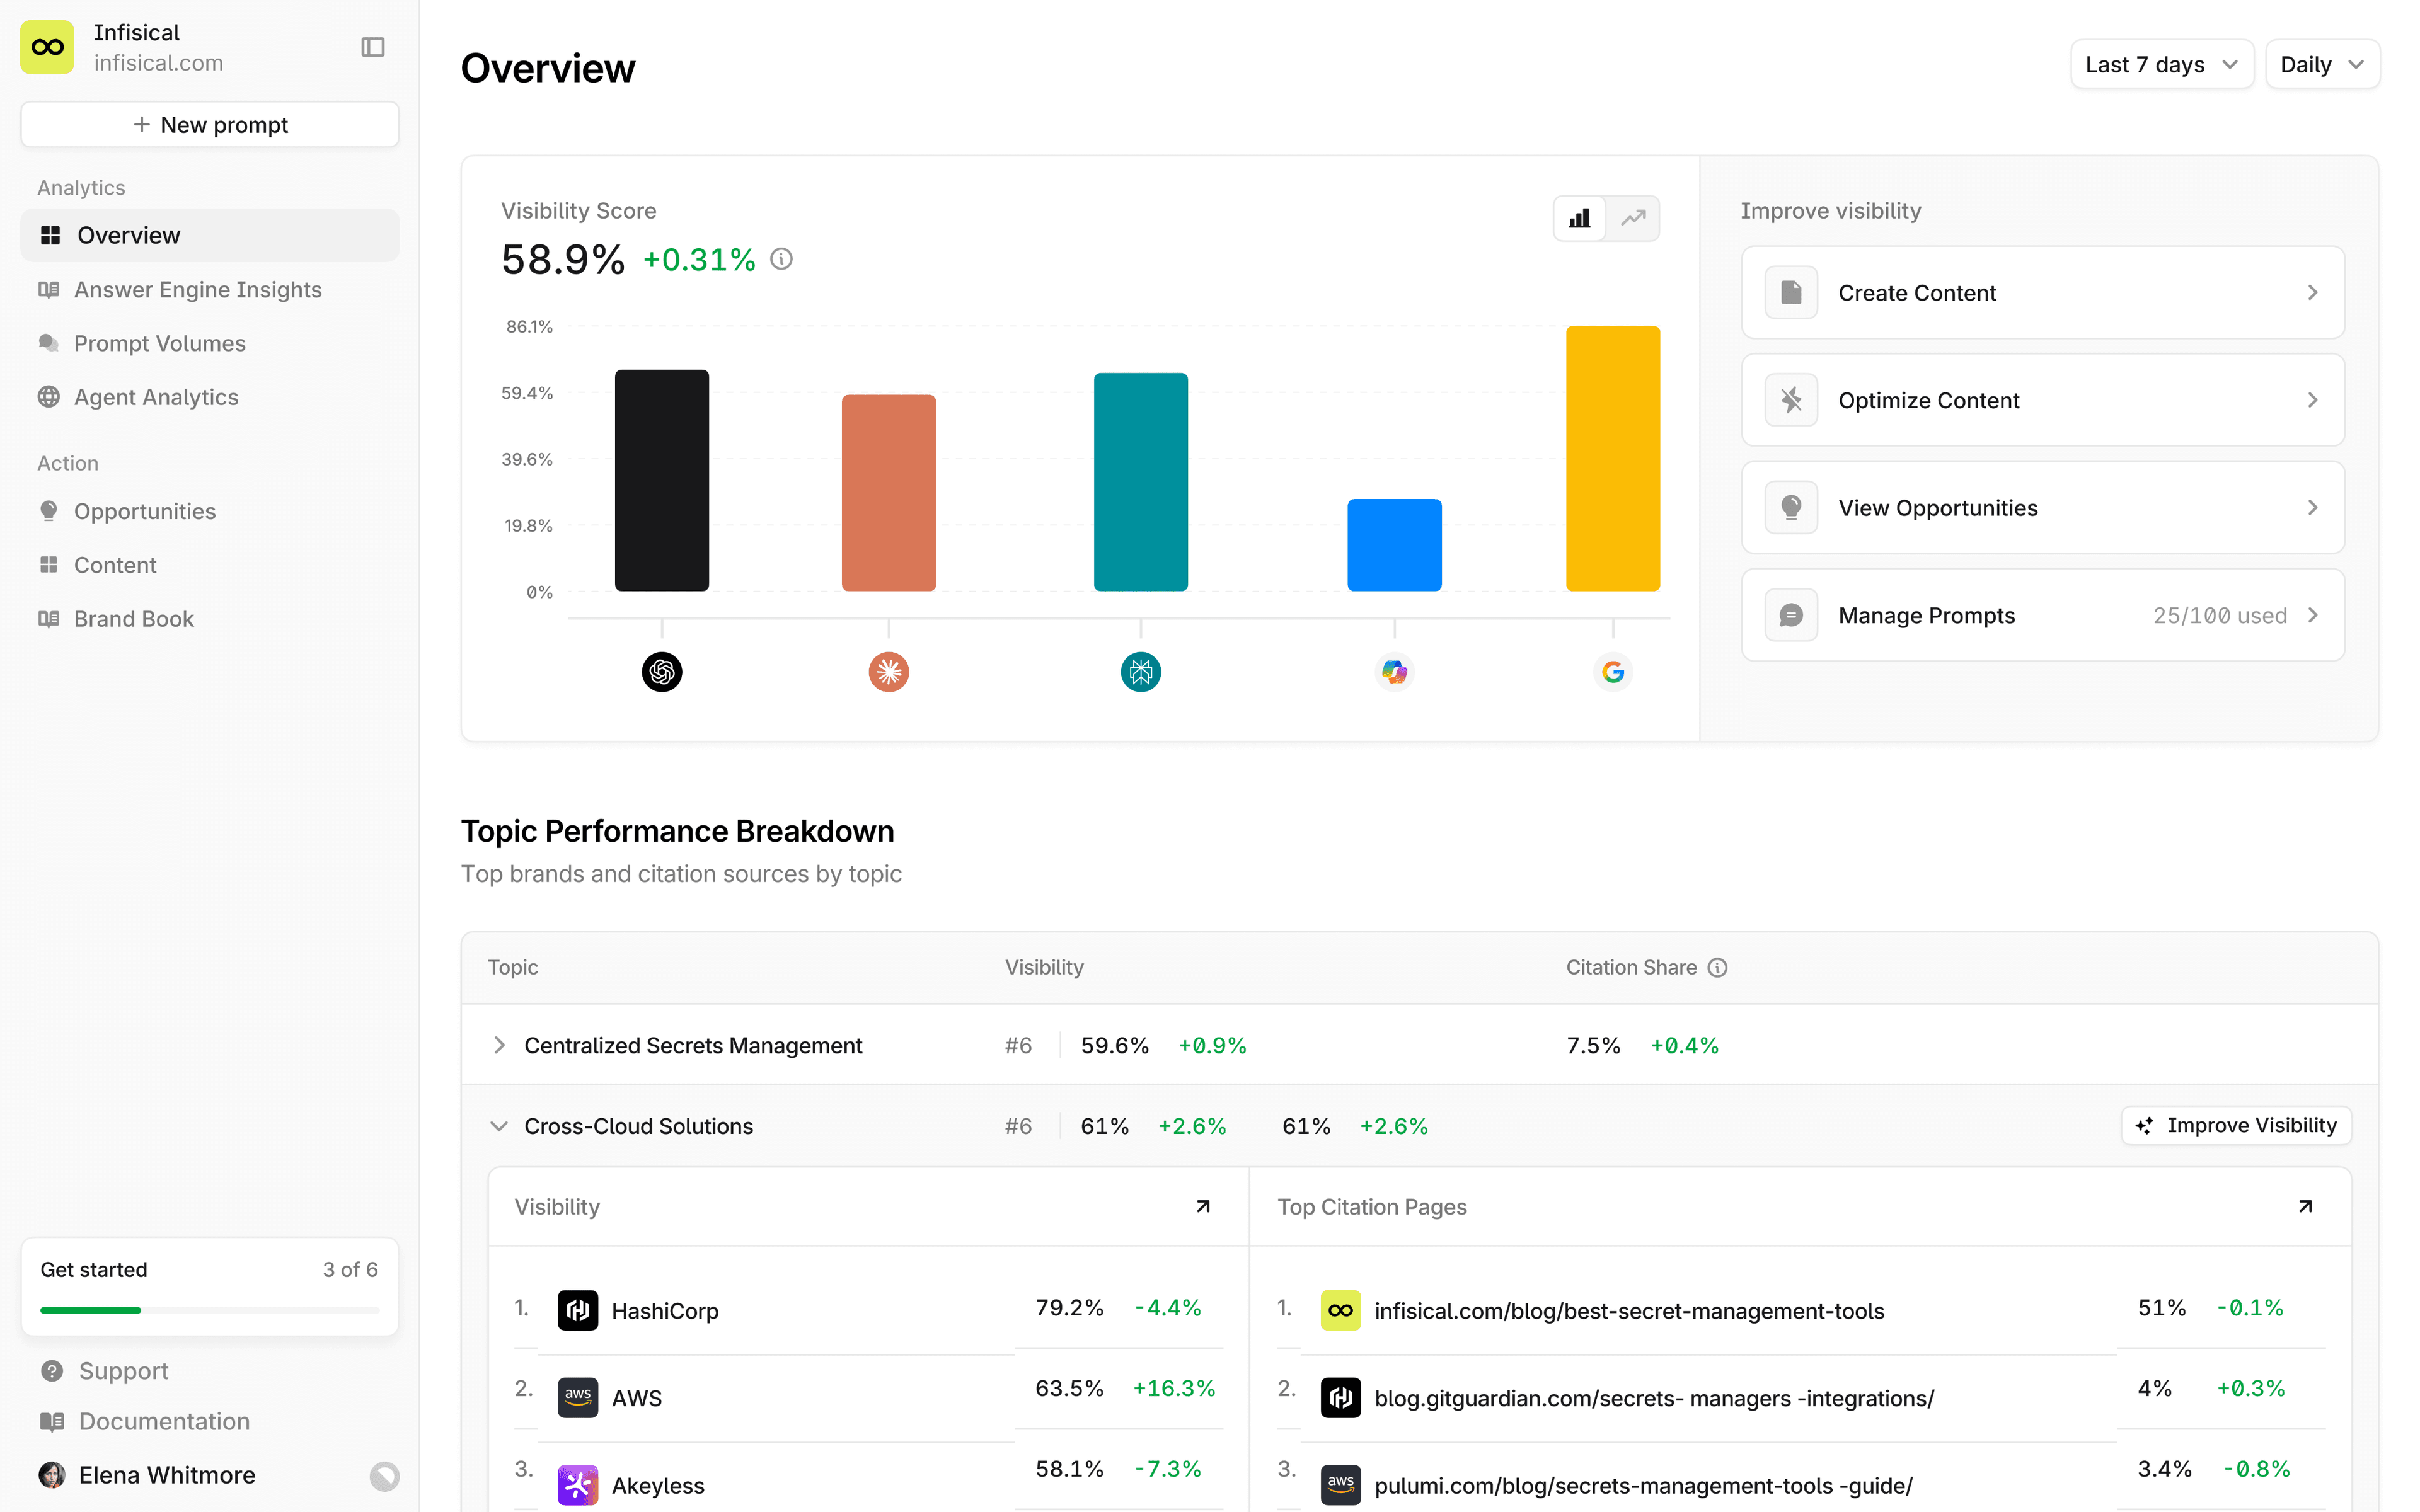Go to Prompt Volumes page
Viewport: 2420px width, 1512px height.
(x=159, y=343)
